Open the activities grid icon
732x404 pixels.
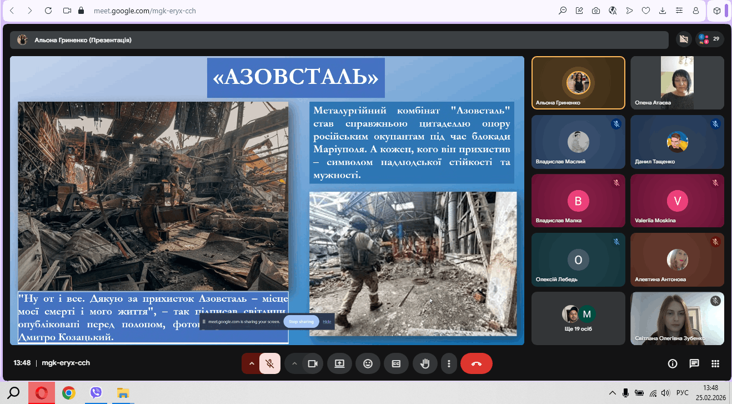point(715,363)
